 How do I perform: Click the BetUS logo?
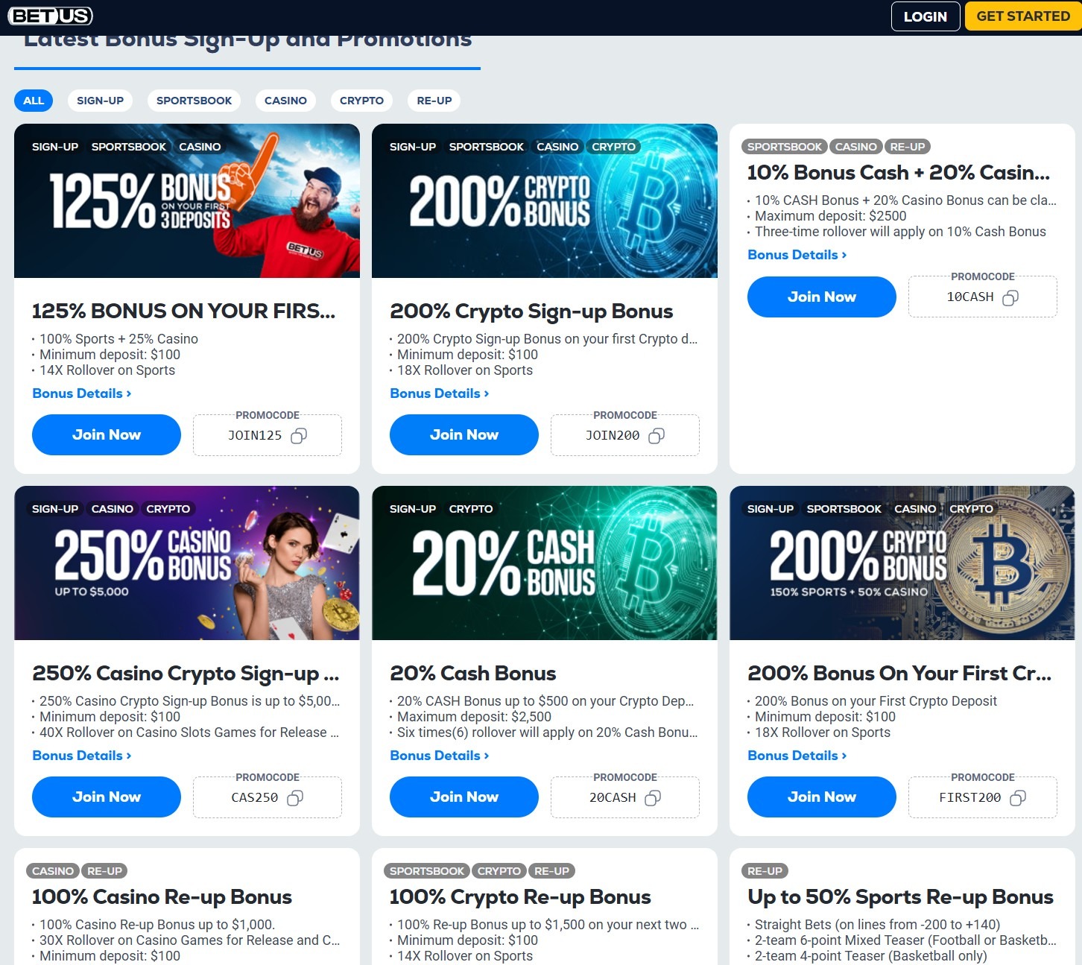point(51,16)
